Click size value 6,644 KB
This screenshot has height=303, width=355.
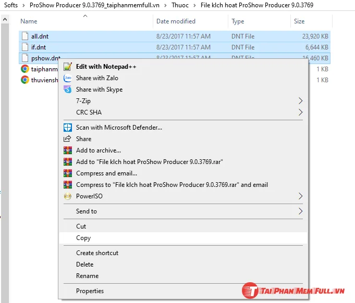[317, 47]
